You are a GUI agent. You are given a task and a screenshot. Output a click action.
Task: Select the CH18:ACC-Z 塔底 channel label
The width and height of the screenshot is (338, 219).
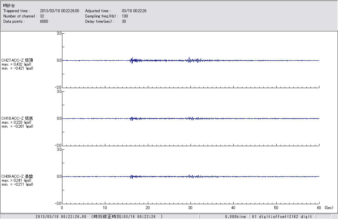(17, 118)
